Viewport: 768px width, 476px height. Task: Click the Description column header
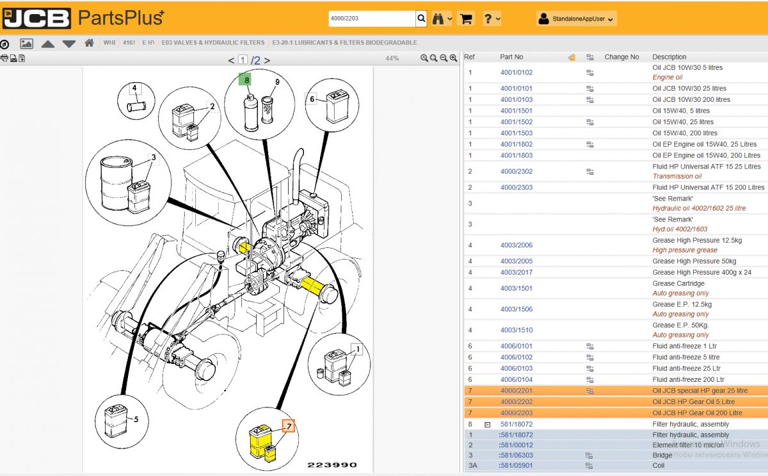point(669,57)
